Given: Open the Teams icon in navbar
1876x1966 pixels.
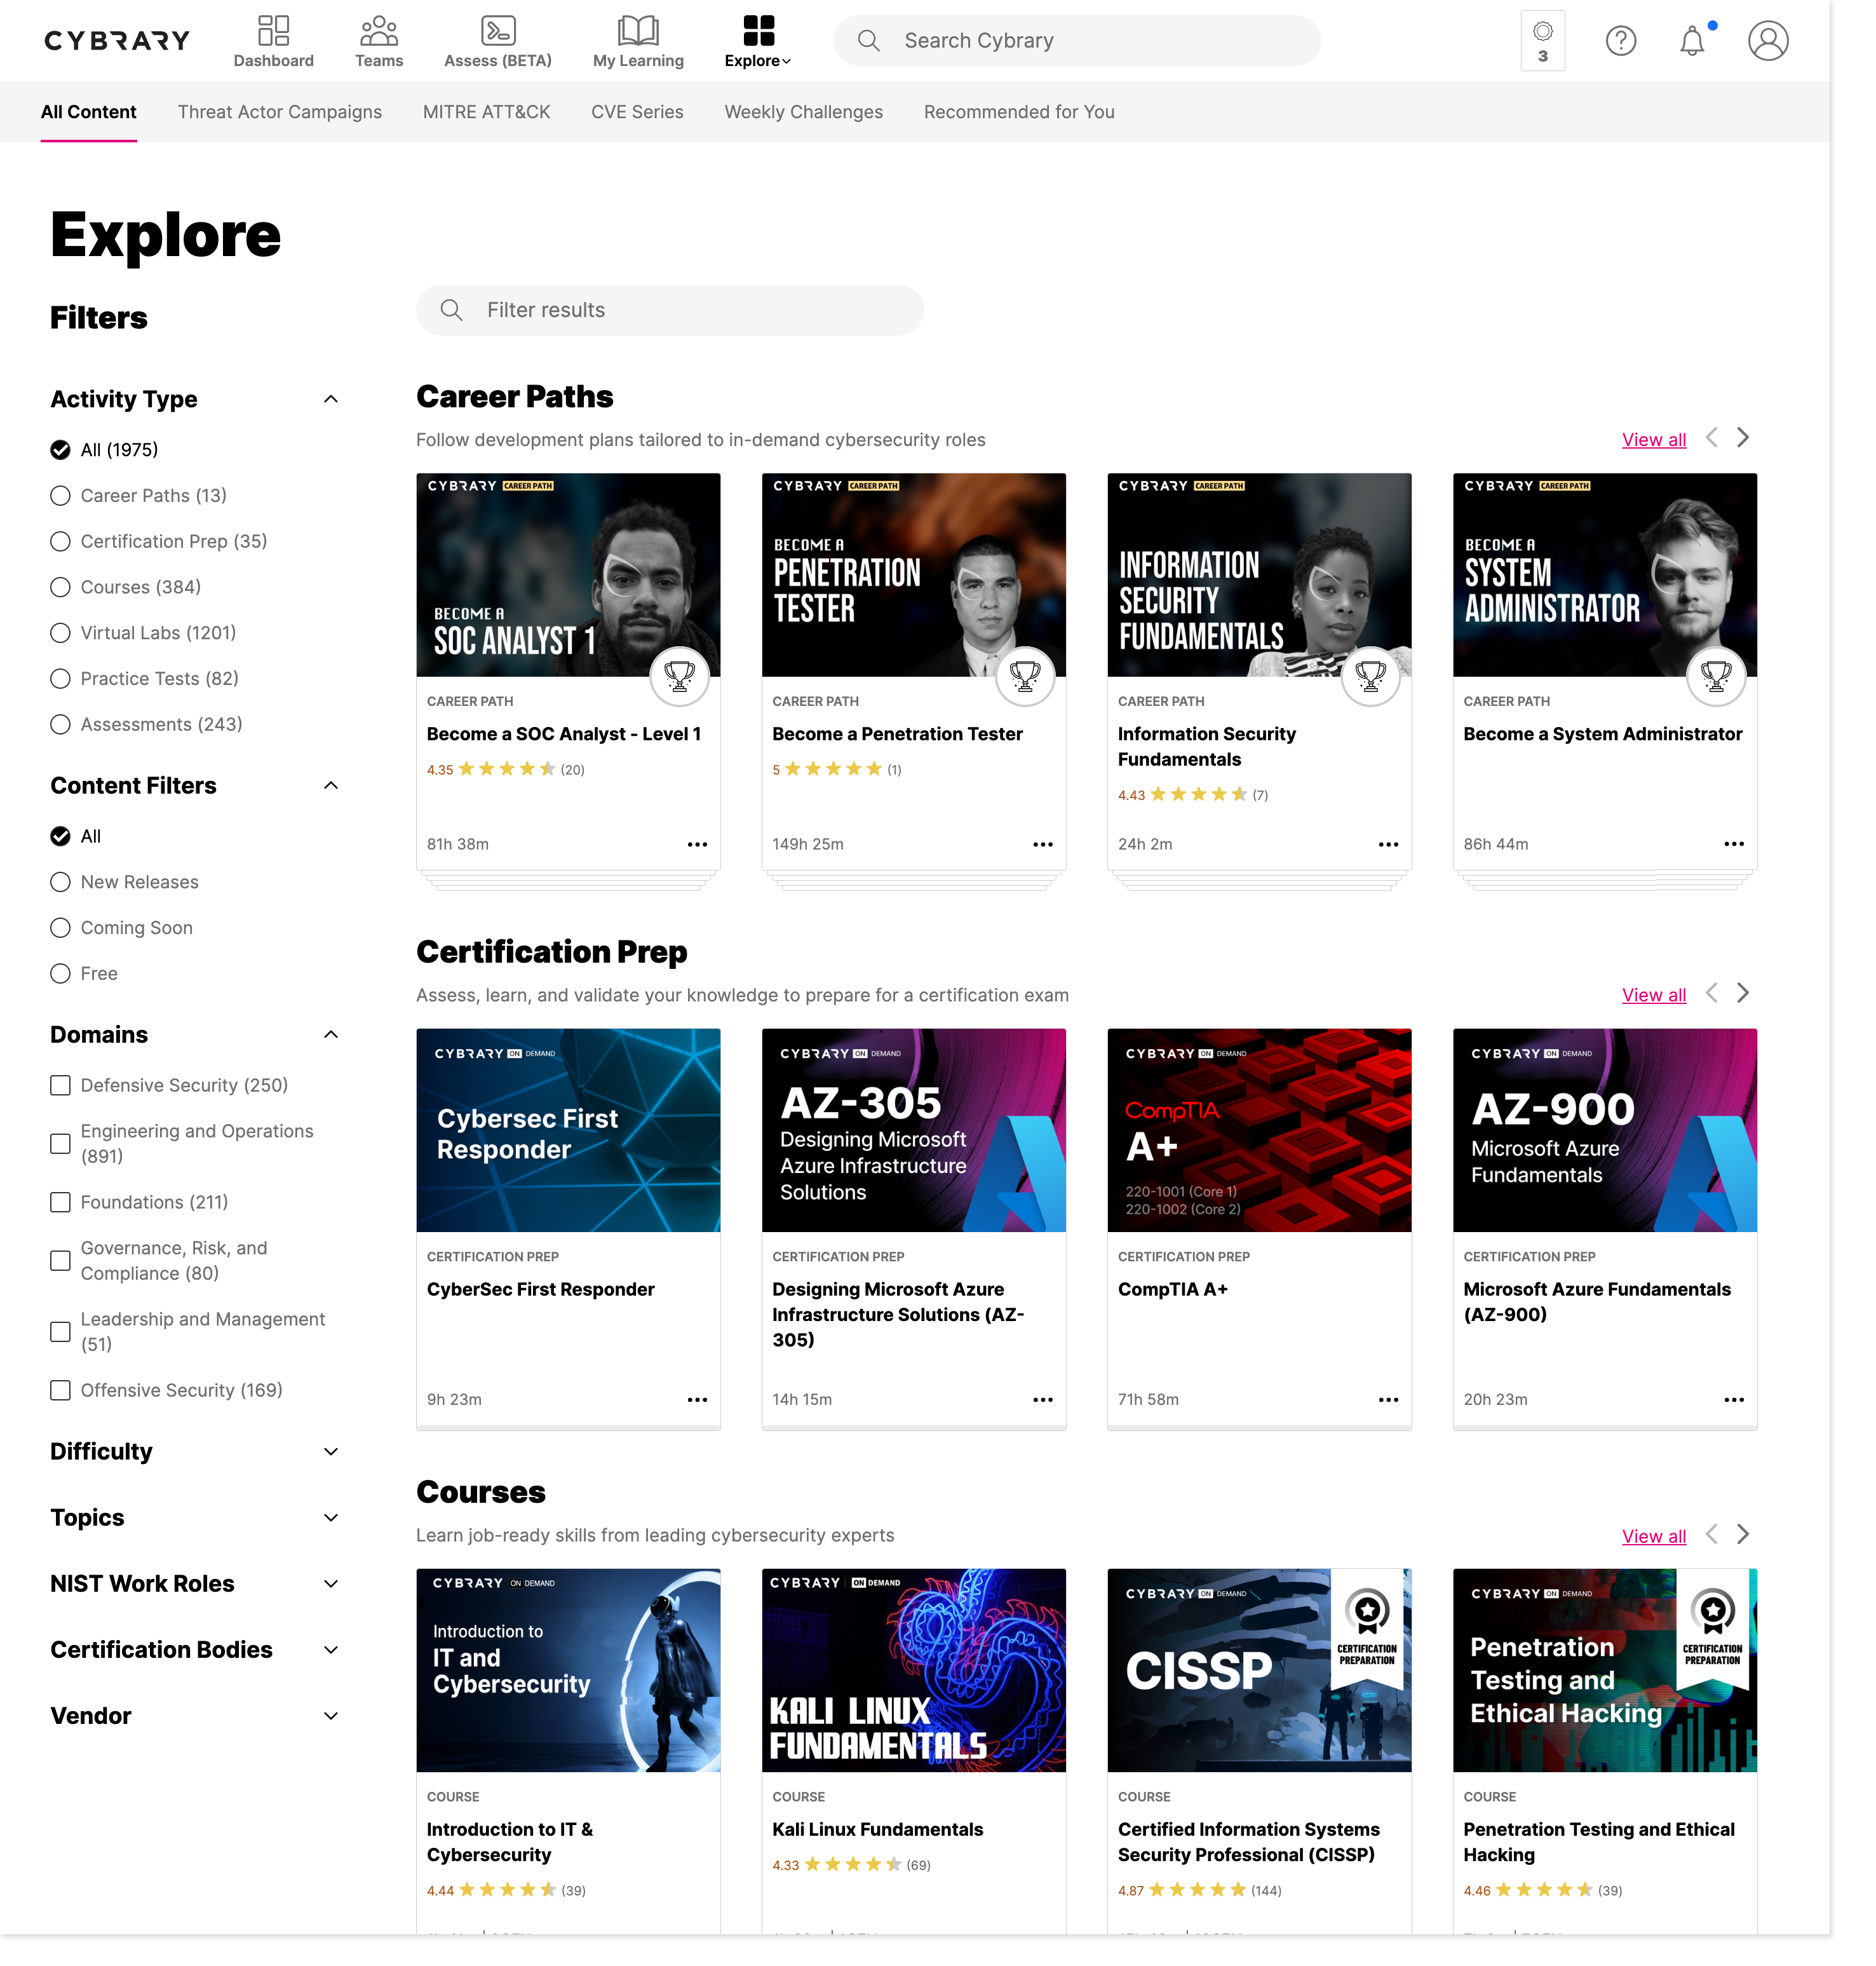Looking at the screenshot, I should point(379,31).
